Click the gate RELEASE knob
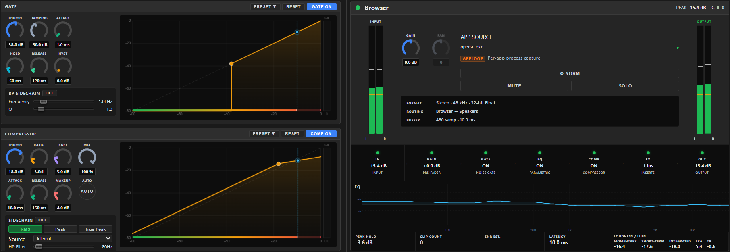Viewport: 730px width, 252px height. pyautogui.click(x=39, y=66)
